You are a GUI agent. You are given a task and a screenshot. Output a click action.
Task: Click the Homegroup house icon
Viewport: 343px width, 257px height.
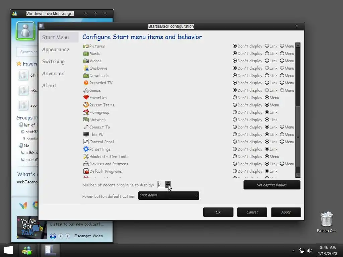tap(86, 112)
